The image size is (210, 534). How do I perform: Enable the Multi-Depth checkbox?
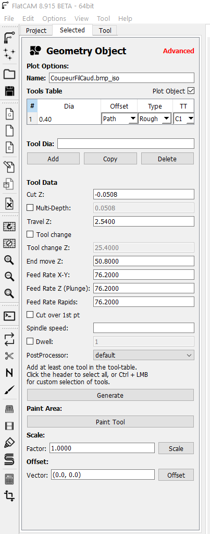[30, 207]
